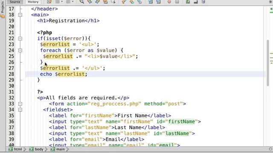Click the green status mark atop error stripe
This screenshot has width=273, height=153.
pos(271,9)
